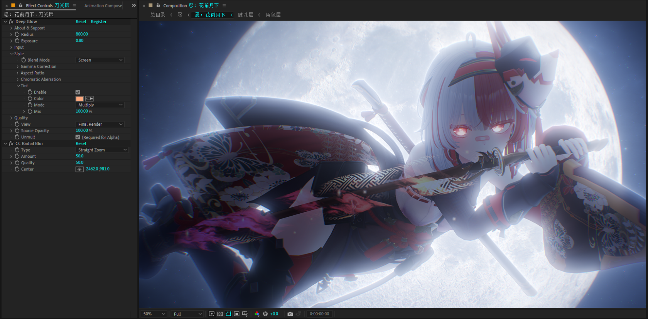Expand the About & Support section
Image resolution: width=648 pixels, height=319 pixels.
[x=11, y=28]
